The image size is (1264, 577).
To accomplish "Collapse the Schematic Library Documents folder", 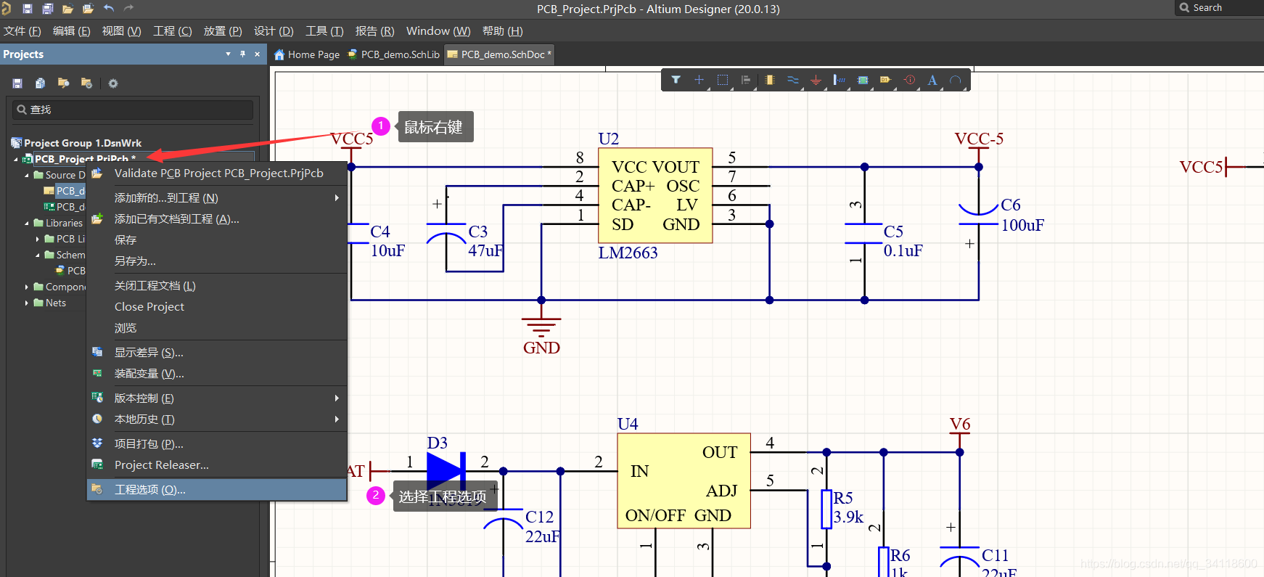I will [x=38, y=255].
